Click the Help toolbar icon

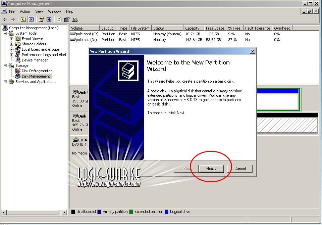tap(41, 19)
